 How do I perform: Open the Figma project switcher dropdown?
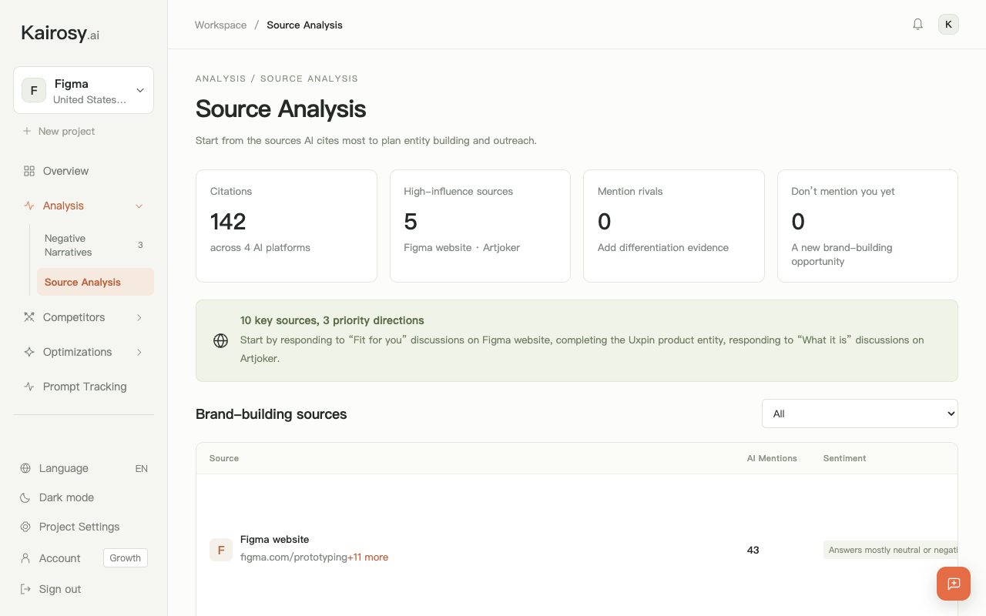pos(83,90)
